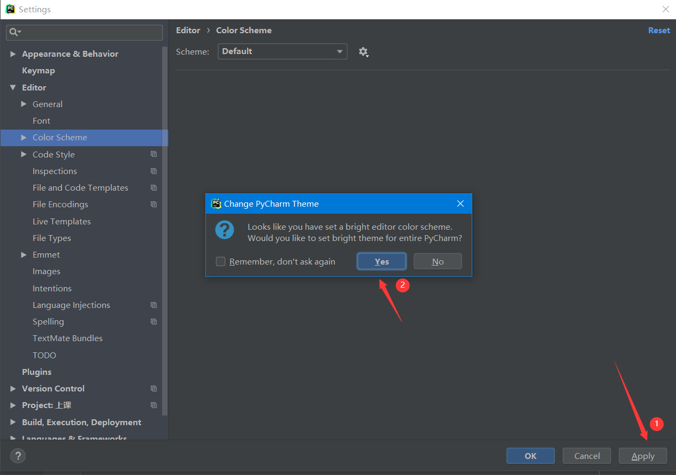676x475 pixels.
Task: Click the project-level icon beside Inspections
Action: point(153,171)
